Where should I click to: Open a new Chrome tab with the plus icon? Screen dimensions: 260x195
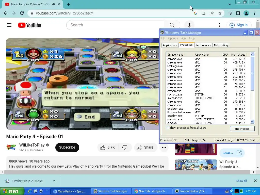coord(69,5)
